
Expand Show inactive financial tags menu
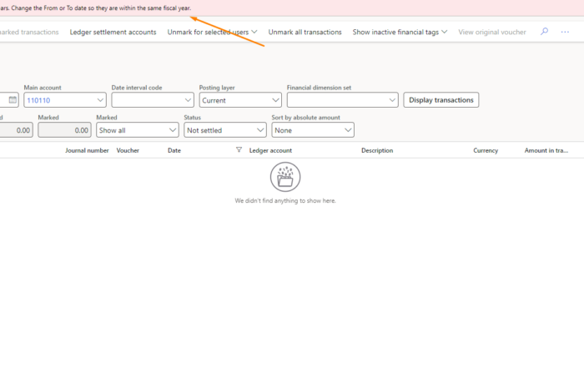pyautogui.click(x=400, y=32)
